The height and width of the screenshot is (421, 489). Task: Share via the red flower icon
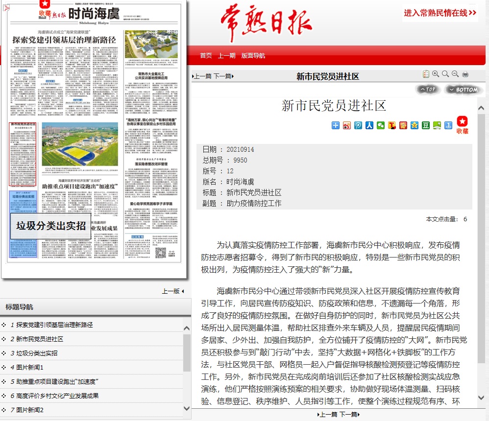click(403, 125)
